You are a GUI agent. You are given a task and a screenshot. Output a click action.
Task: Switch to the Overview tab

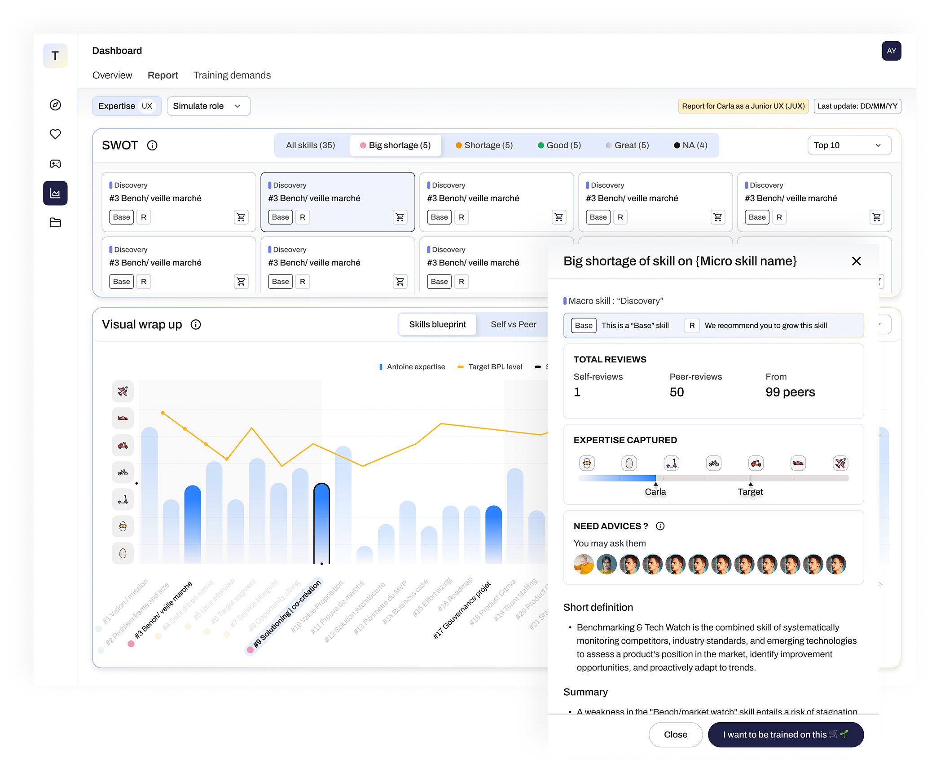pyautogui.click(x=112, y=75)
